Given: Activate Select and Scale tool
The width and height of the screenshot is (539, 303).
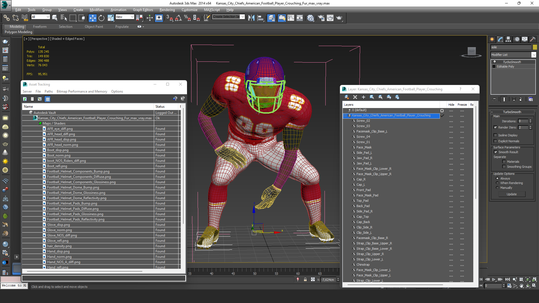Looking at the screenshot, I should (x=111, y=18).
